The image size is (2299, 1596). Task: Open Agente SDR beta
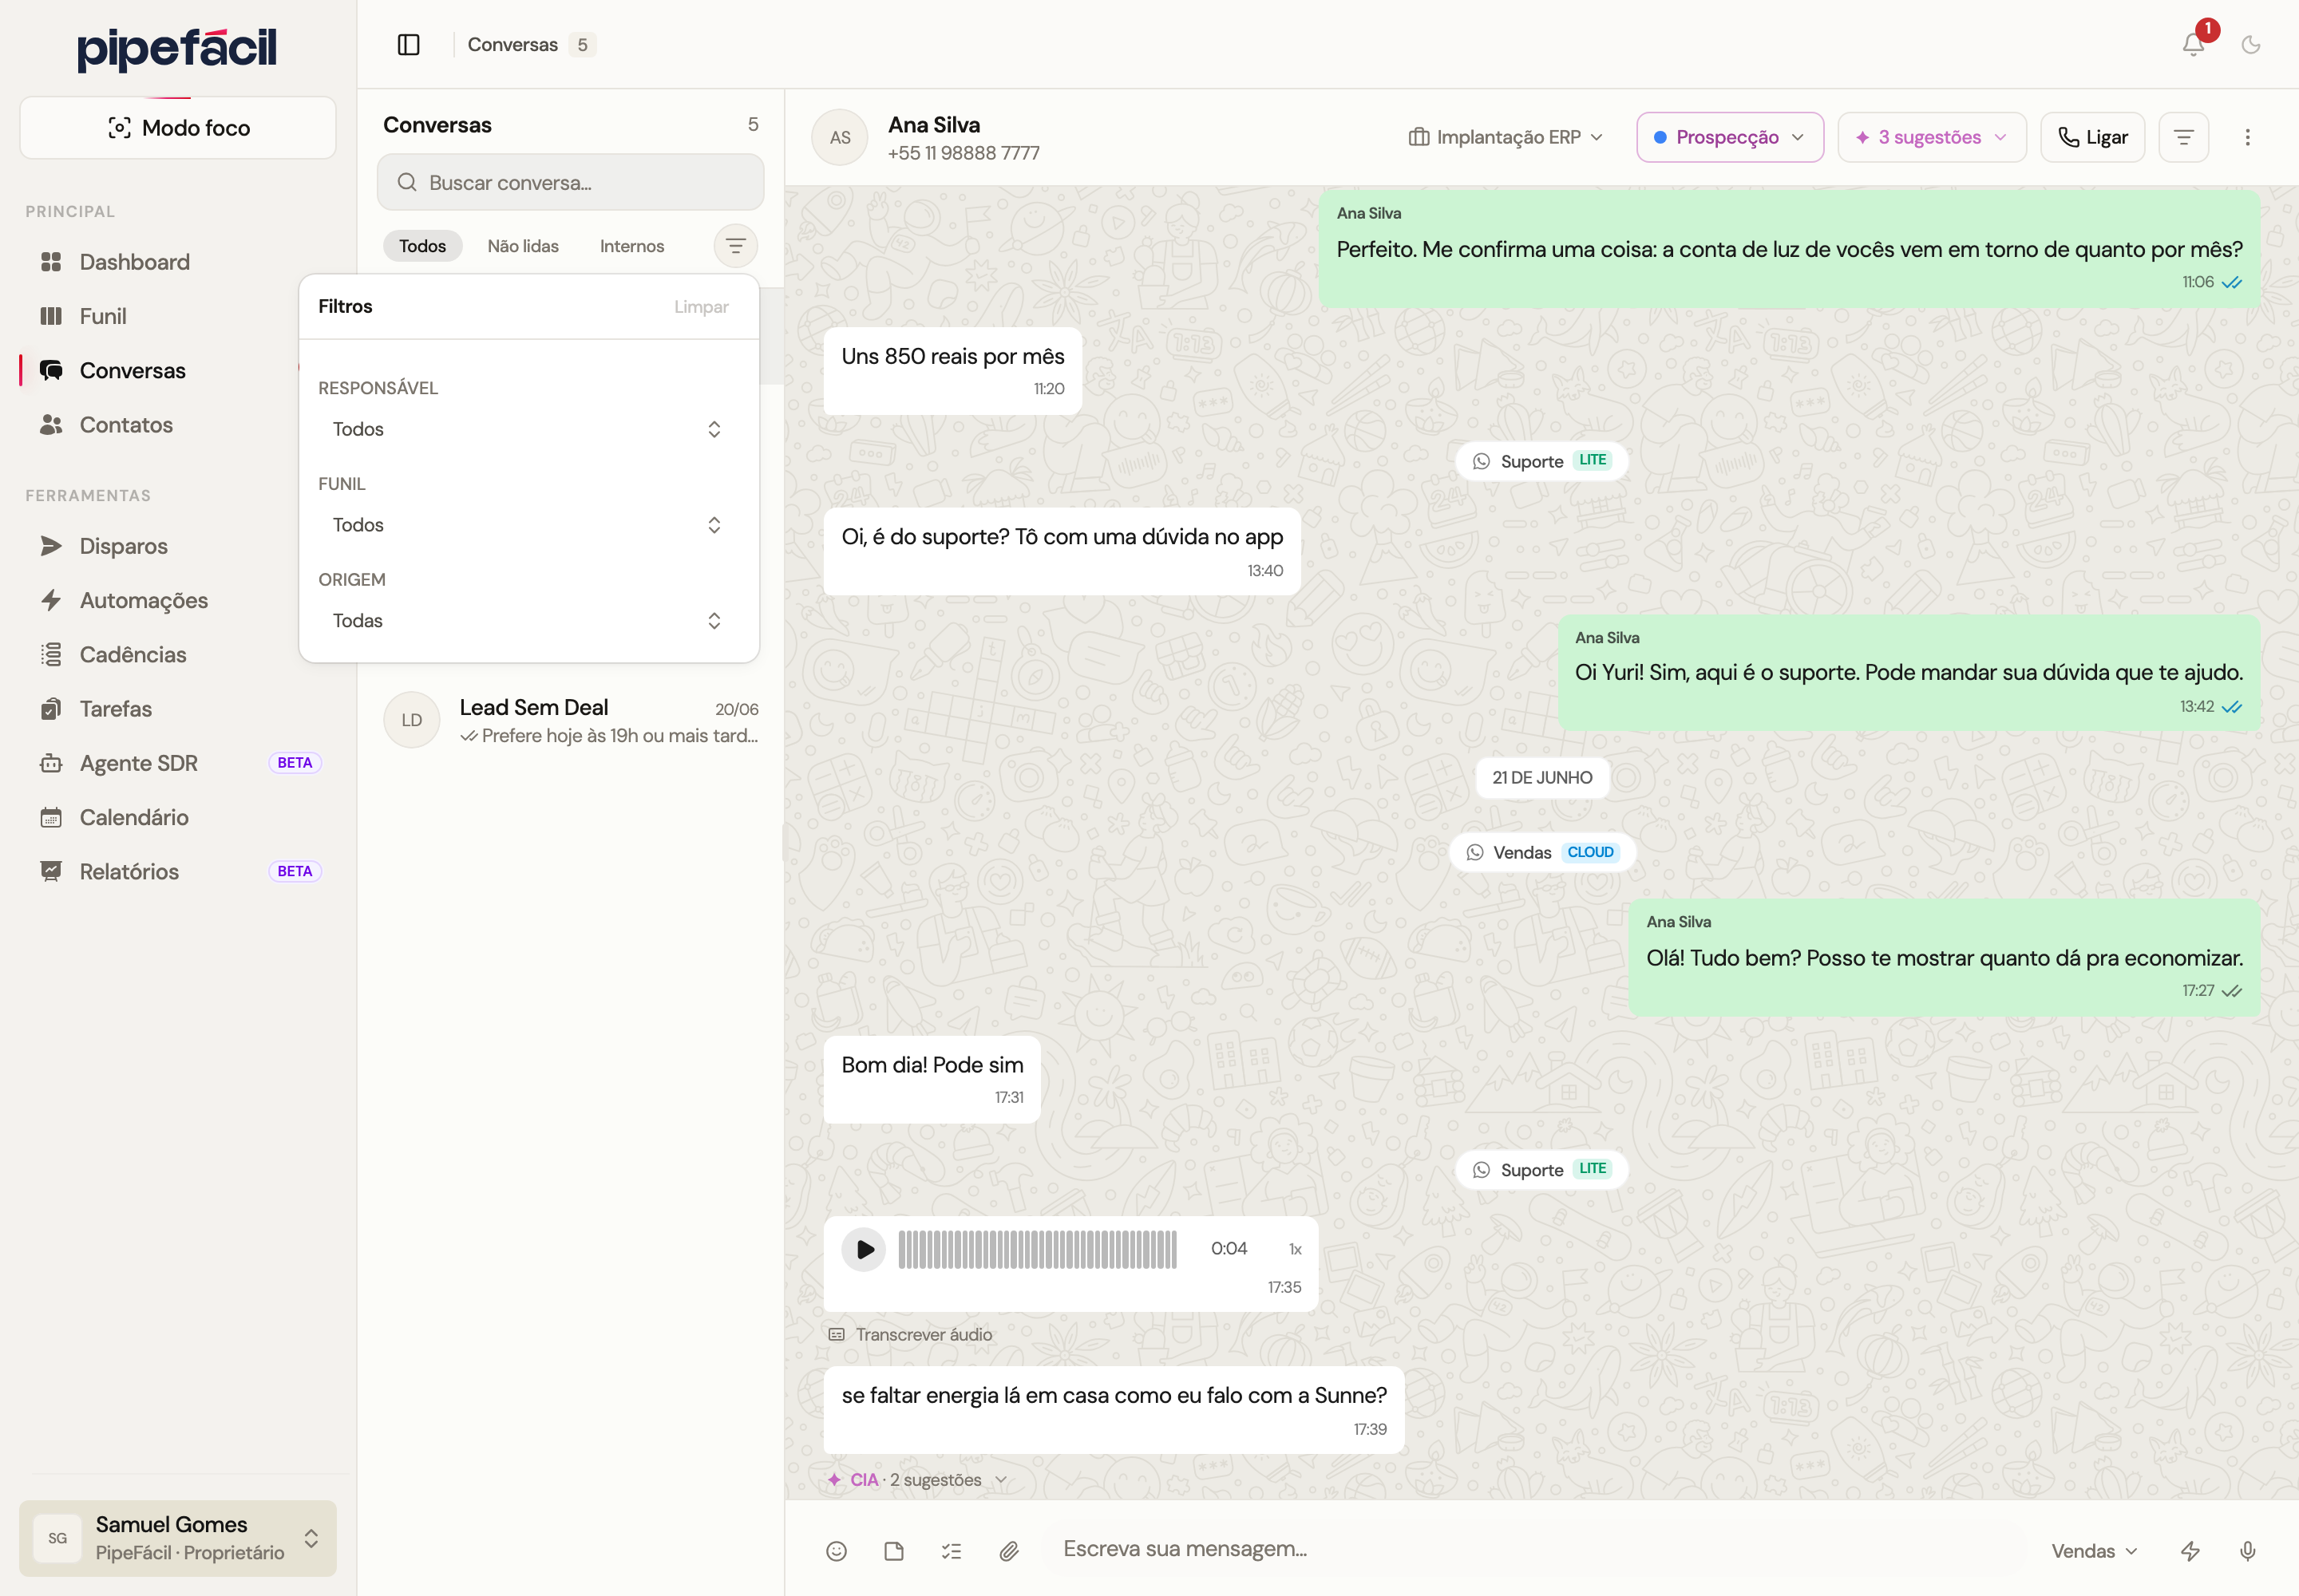click(x=178, y=763)
